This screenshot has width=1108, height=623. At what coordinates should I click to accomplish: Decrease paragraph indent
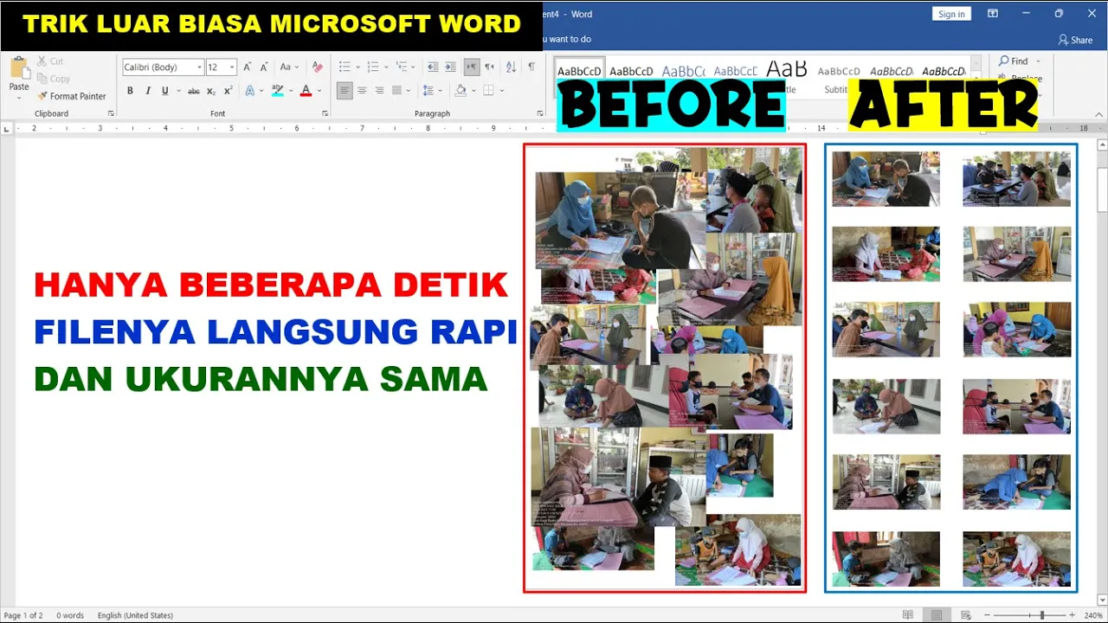click(433, 67)
